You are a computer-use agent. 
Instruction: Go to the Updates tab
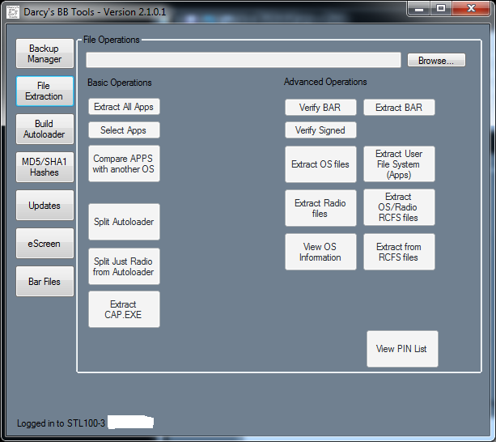pyautogui.click(x=45, y=206)
